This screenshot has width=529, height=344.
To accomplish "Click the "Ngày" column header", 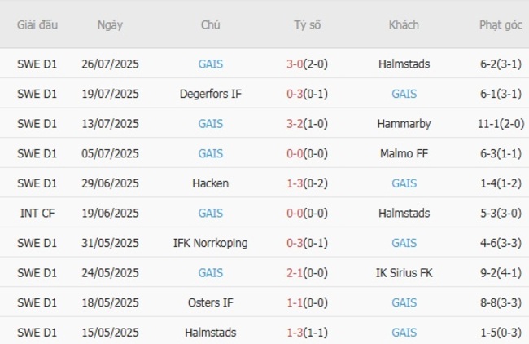I will point(110,24).
